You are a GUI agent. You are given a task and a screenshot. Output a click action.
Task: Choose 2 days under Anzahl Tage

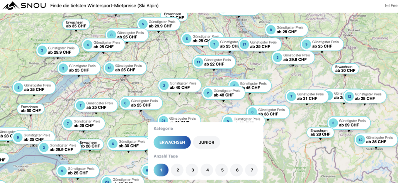point(177,170)
